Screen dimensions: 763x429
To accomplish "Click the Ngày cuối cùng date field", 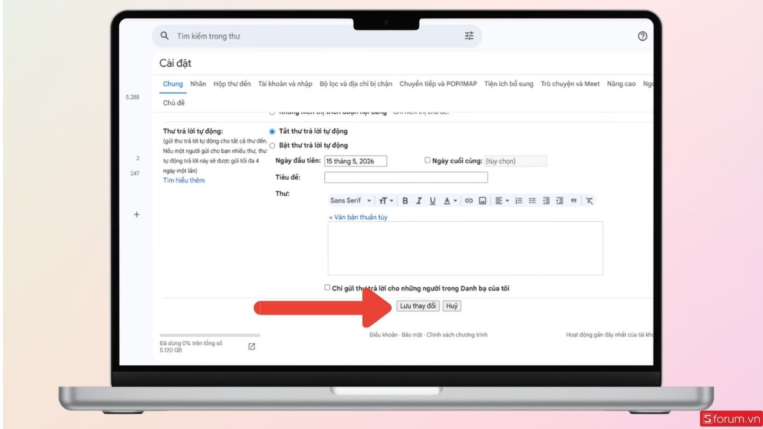I will click(x=516, y=161).
